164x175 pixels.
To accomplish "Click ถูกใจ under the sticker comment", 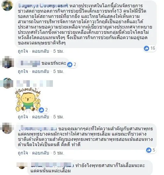I will [x=23, y=117].
